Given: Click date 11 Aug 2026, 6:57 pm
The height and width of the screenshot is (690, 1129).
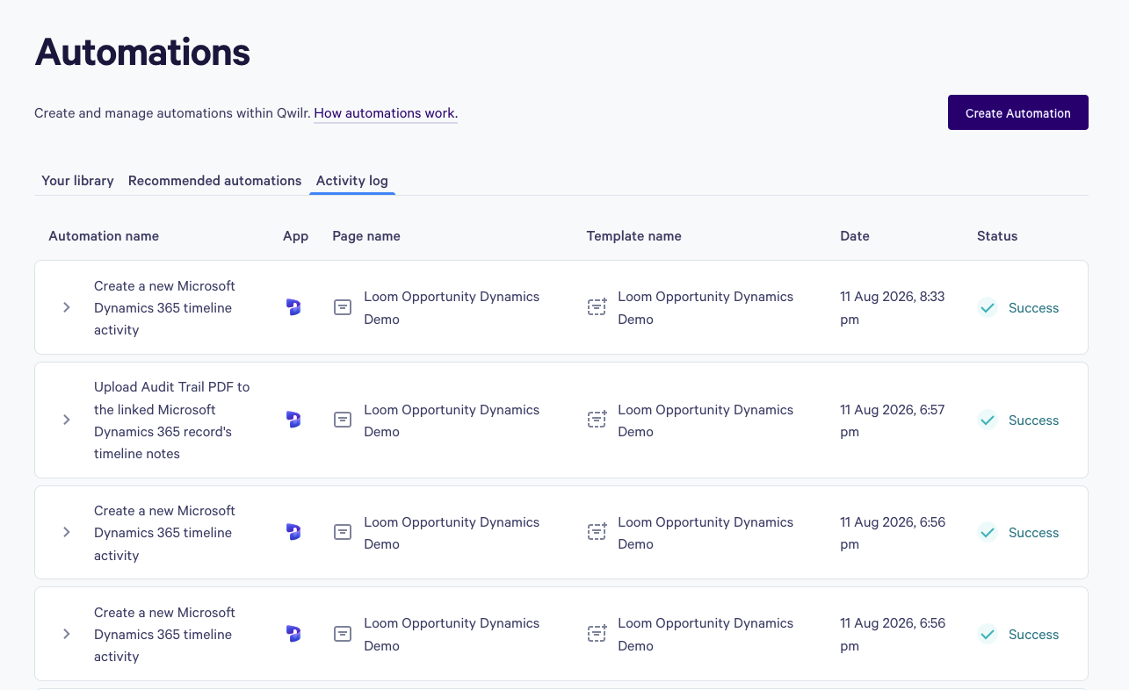Looking at the screenshot, I should (893, 420).
